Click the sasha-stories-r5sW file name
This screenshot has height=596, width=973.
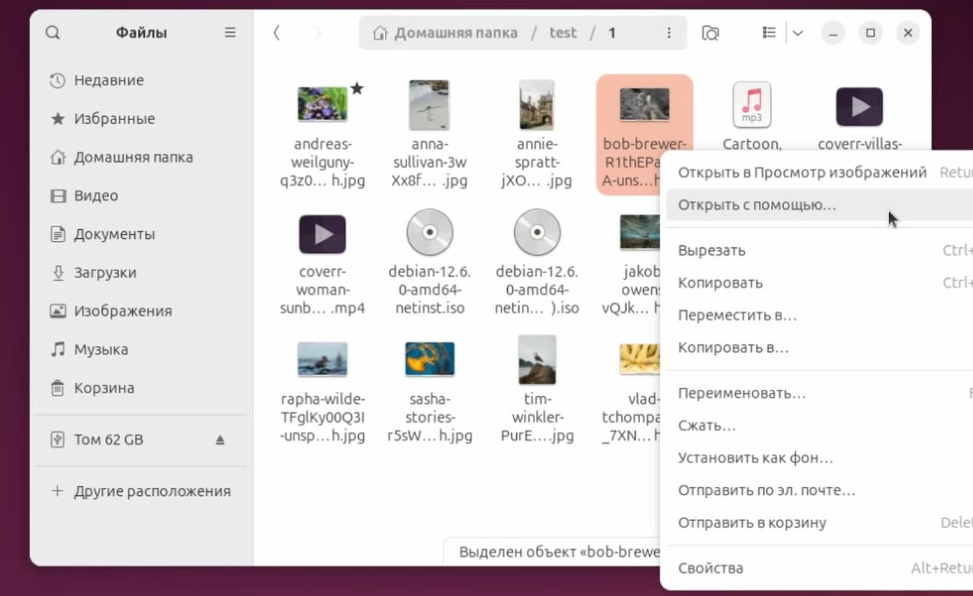coord(429,418)
